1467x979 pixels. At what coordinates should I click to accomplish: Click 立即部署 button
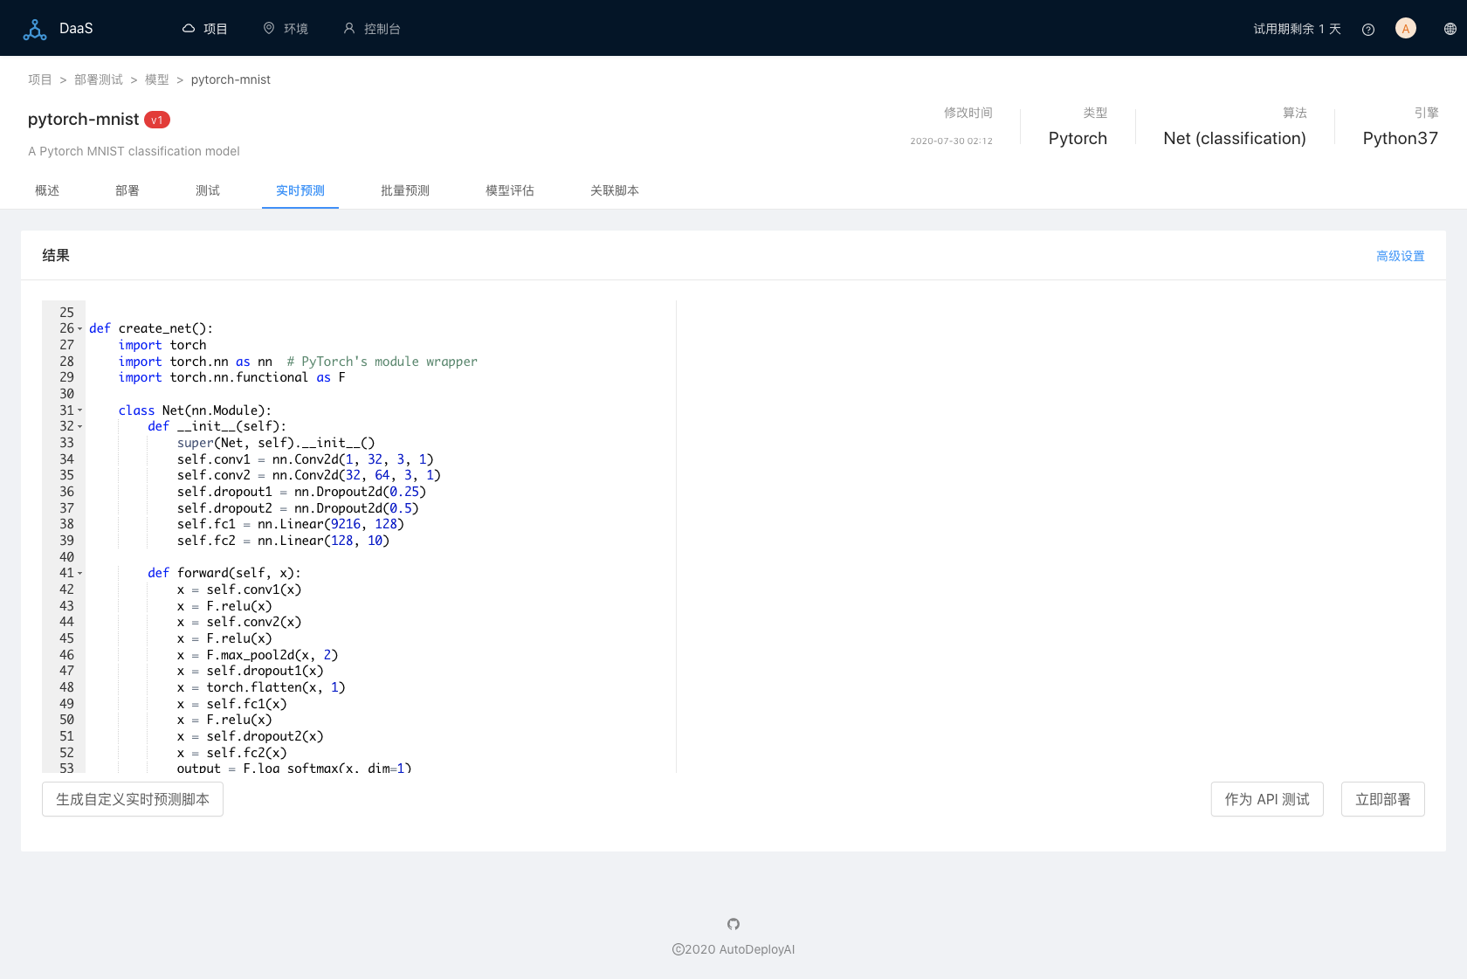coord(1383,799)
